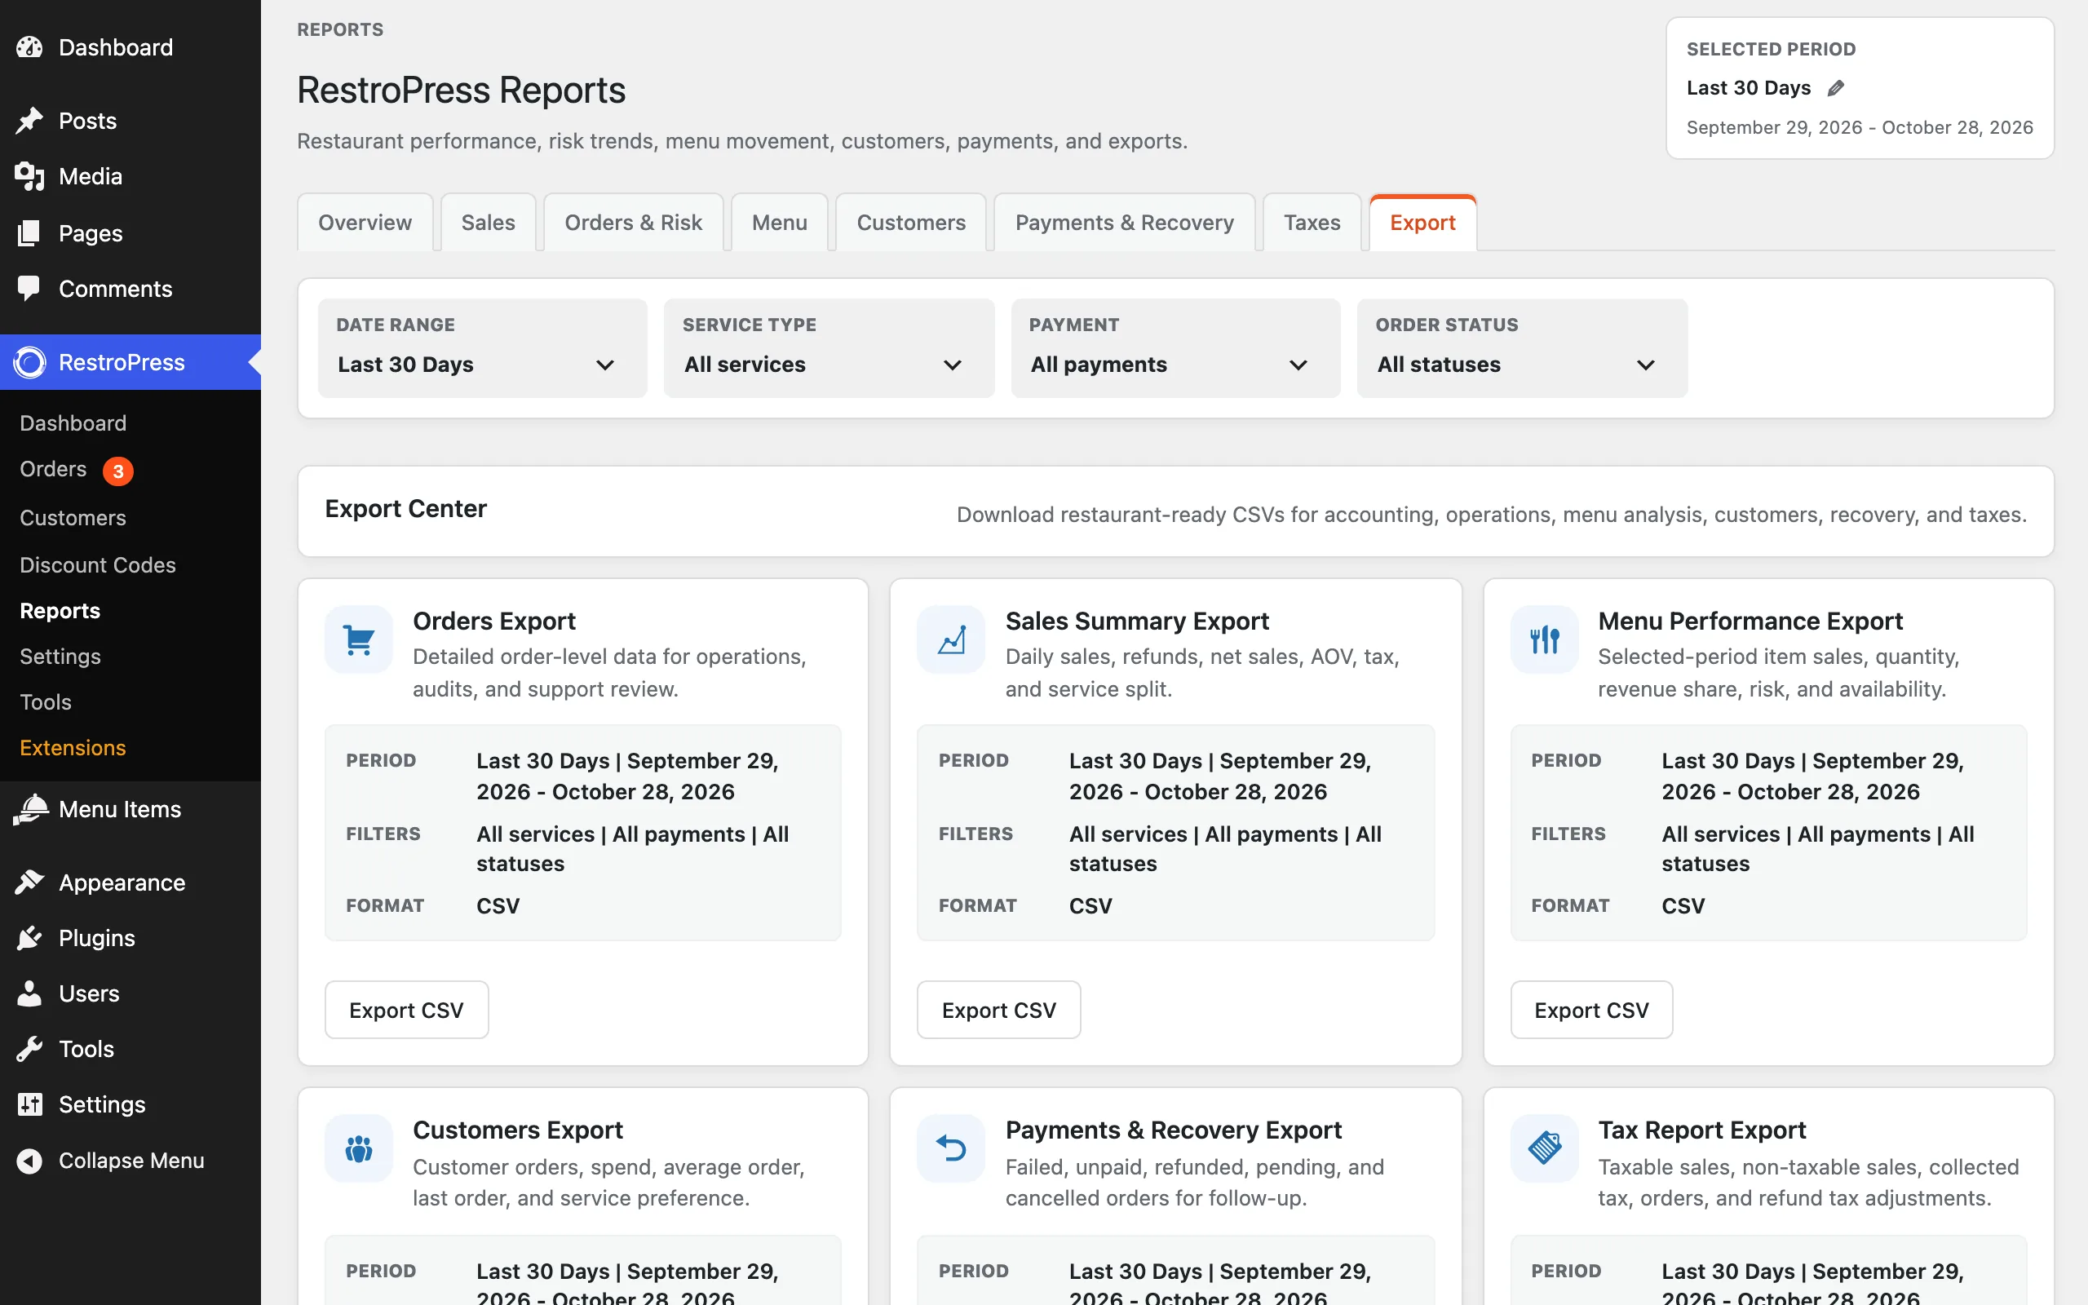
Task: Click the WordPress Dashboard gauge icon
Action: (x=29, y=47)
